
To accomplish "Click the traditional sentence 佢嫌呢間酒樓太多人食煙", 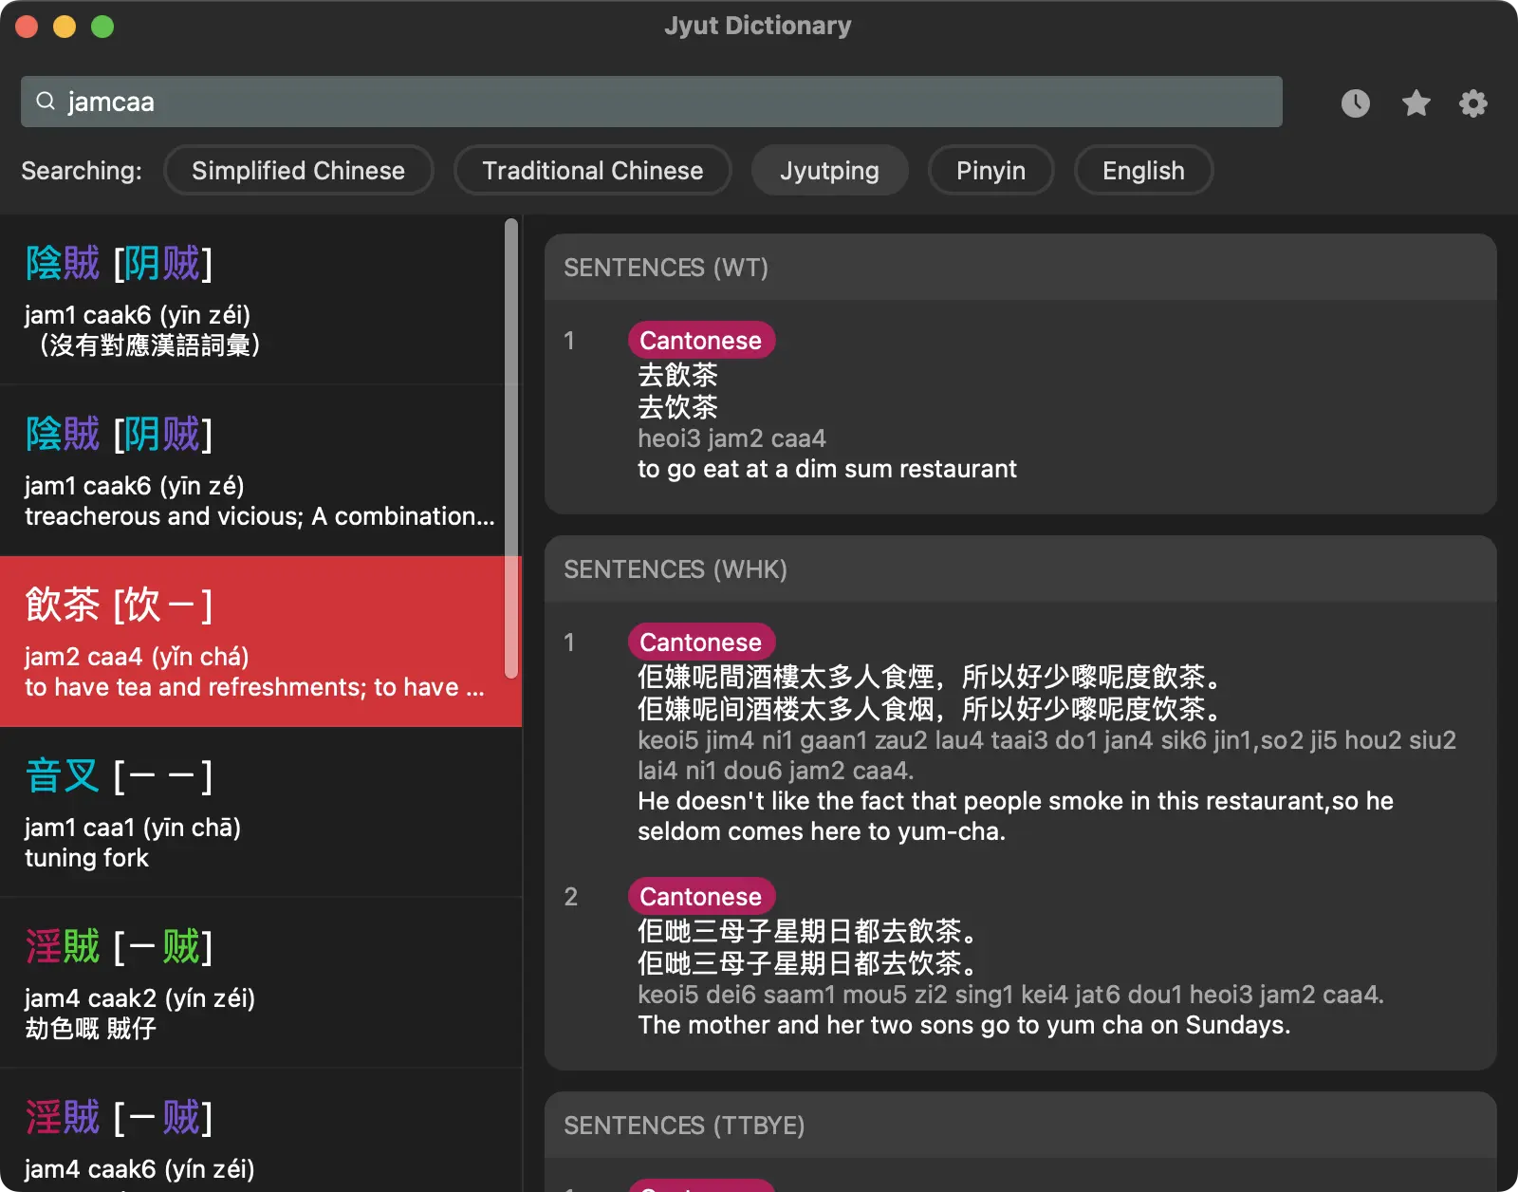I will [929, 677].
